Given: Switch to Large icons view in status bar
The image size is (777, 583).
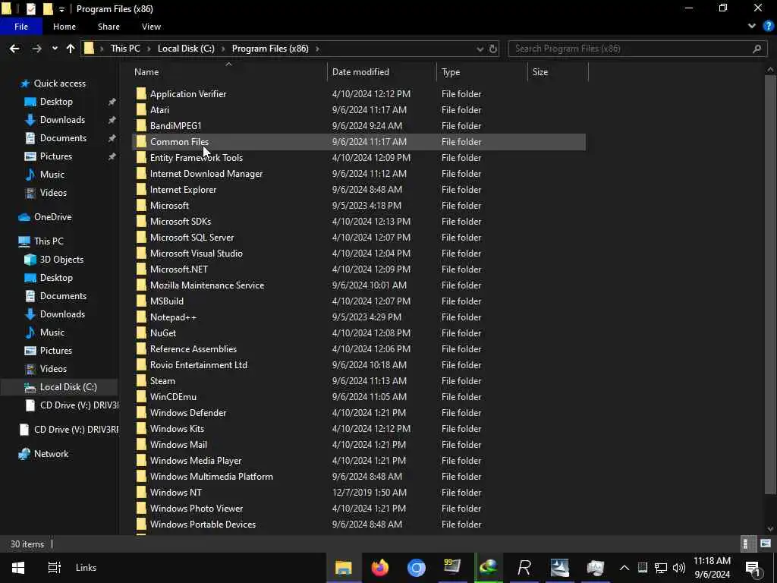Looking at the screenshot, I should (765, 544).
